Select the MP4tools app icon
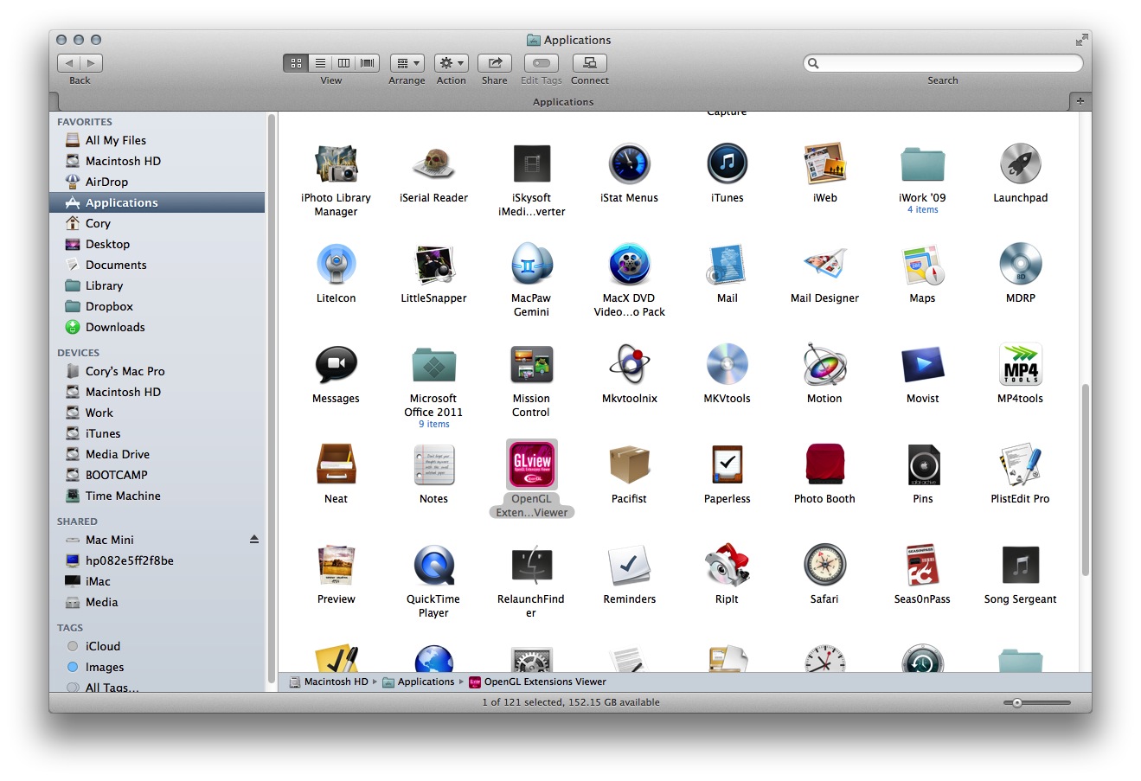This screenshot has width=1141, height=781. (x=1020, y=364)
